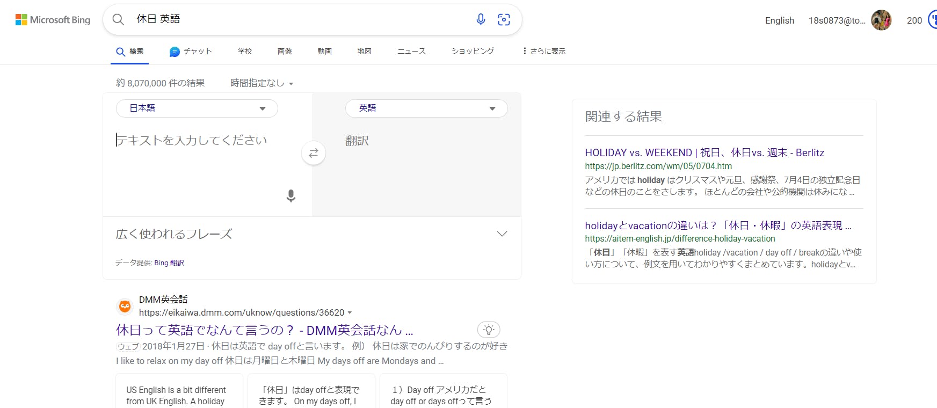Screen dimensions: 937x408
Task: Click the Microsoft Bing logo
Action: [x=53, y=20]
